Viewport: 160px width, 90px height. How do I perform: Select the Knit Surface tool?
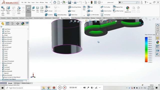click(x=105, y=15)
